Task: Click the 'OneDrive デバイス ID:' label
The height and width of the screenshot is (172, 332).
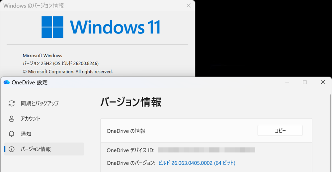Action: (x=130, y=150)
